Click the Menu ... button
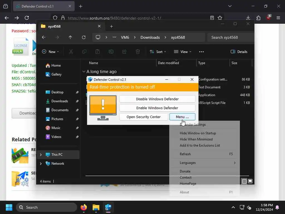The image size is (285, 214). click(182, 117)
